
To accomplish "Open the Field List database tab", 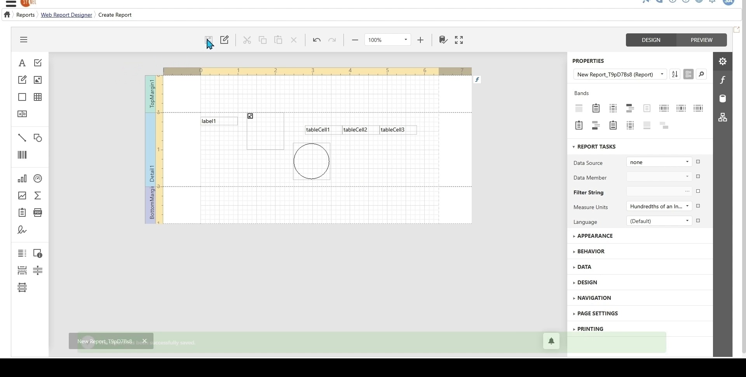I will [723, 99].
